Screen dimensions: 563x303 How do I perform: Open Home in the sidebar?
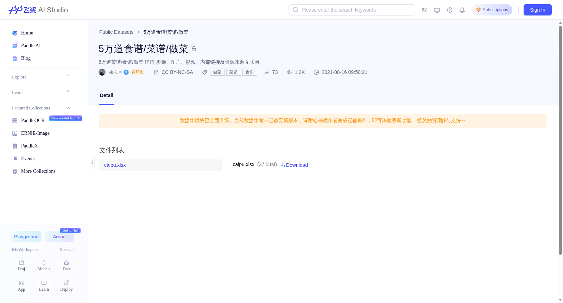[27, 33]
